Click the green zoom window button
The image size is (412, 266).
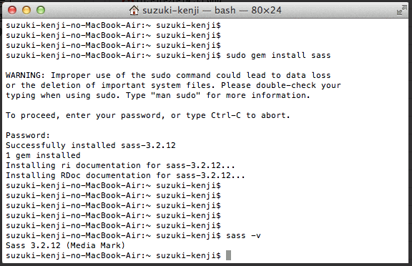(x=41, y=10)
